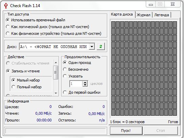Choose 'Запись и чтение' action
The height and width of the screenshot is (138, 184).
point(23,71)
